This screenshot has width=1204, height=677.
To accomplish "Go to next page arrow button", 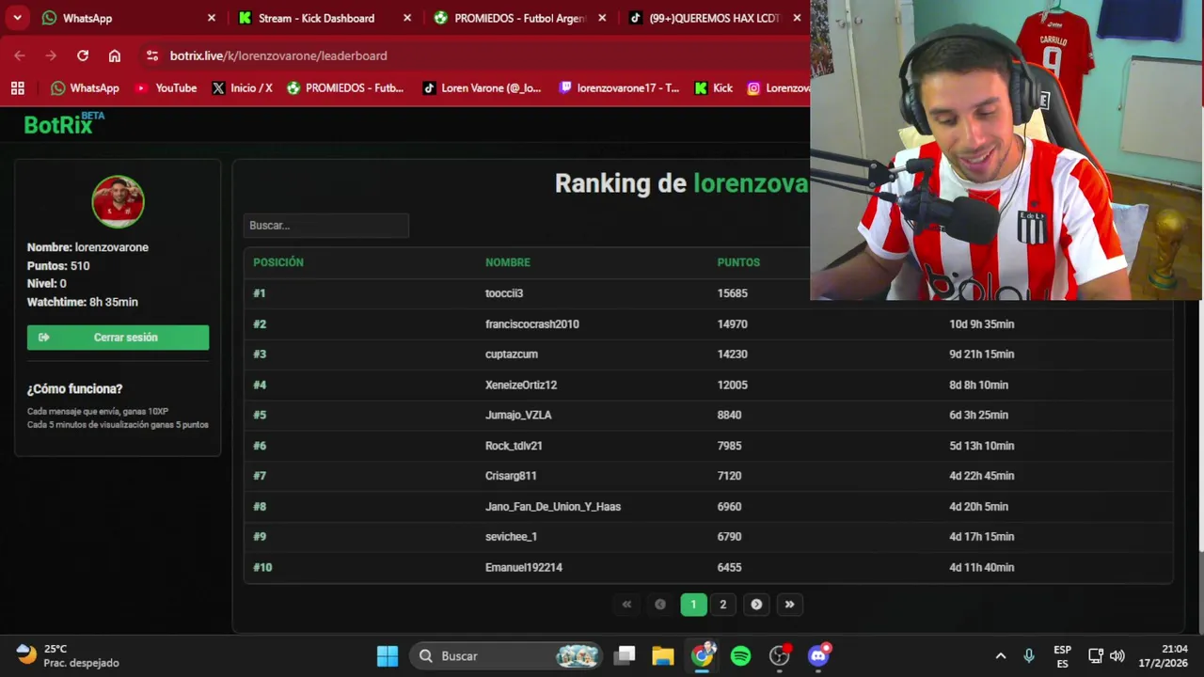I will 756,605.
